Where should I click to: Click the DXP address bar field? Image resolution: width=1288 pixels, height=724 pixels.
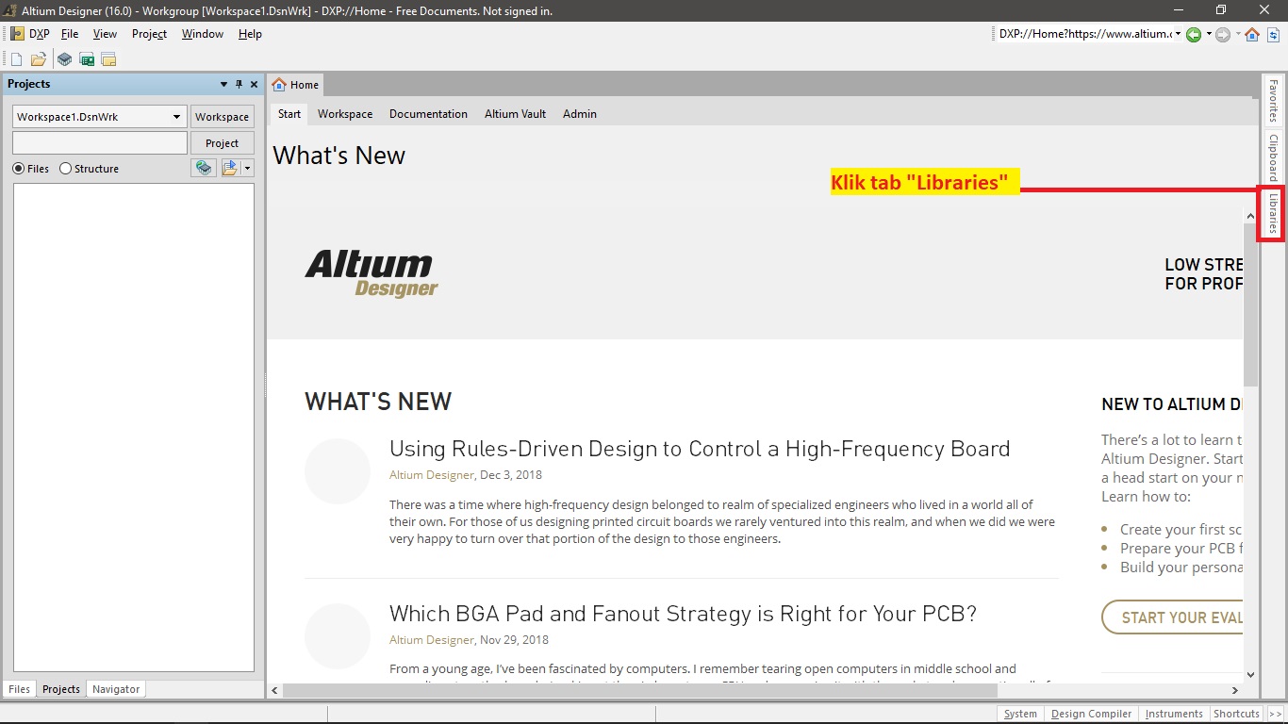click(x=1084, y=34)
